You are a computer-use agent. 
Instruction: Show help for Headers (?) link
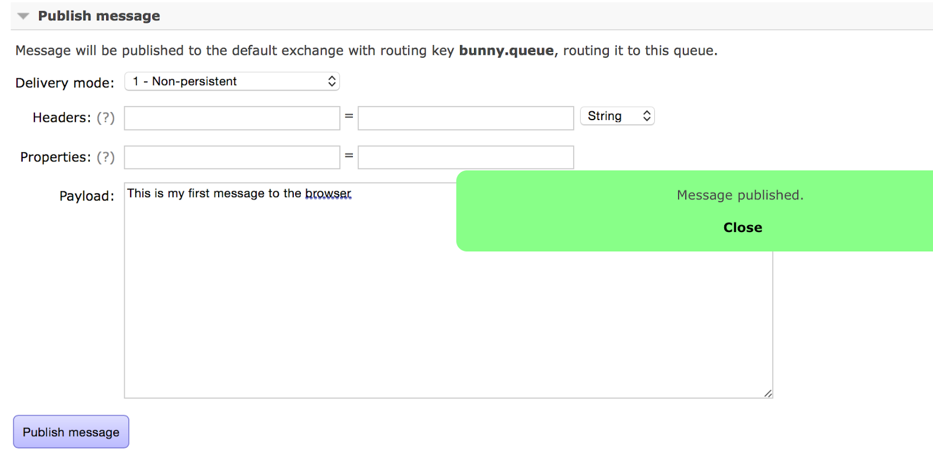pos(106,118)
